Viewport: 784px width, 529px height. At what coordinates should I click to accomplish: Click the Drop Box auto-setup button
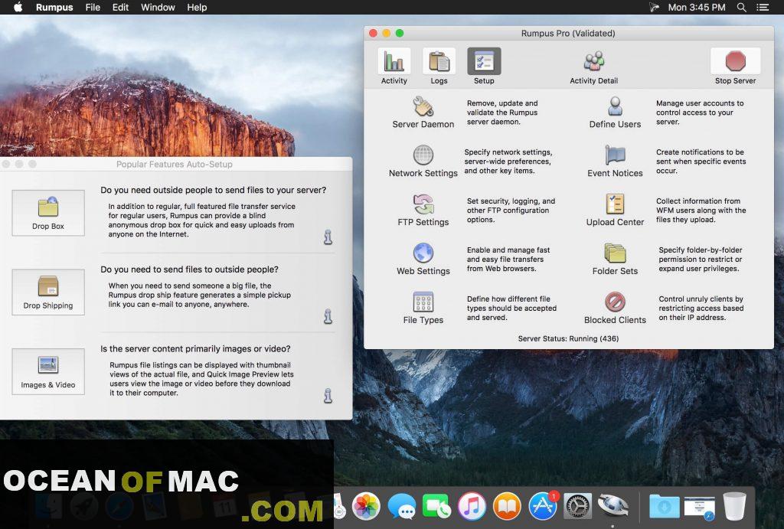coord(48,213)
